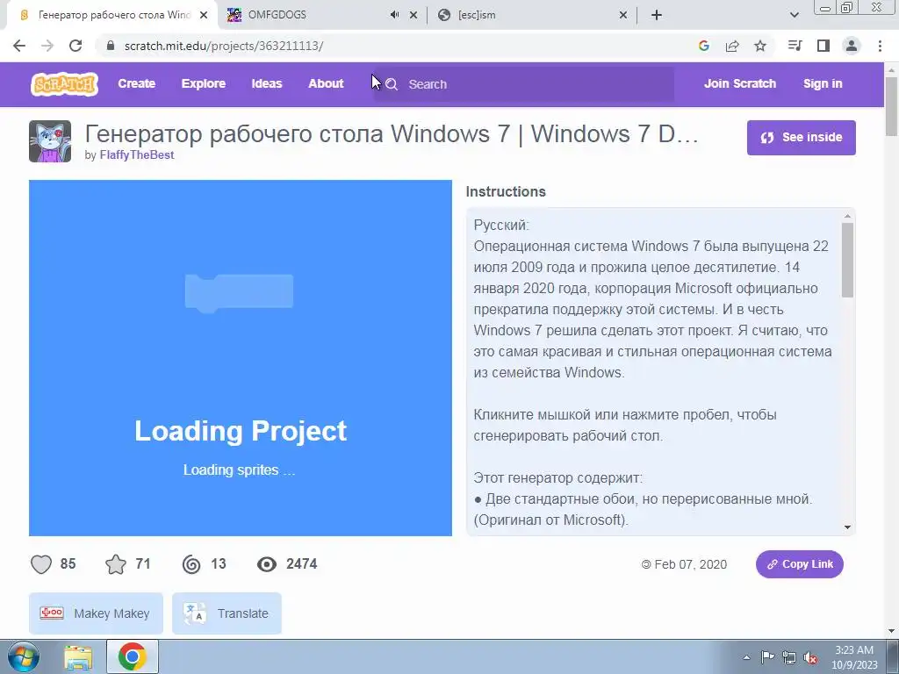Open the Chrome profile avatar
This screenshot has height=674, width=899.
click(852, 46)
